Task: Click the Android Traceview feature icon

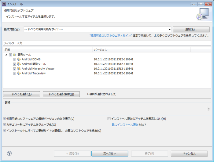Action: (19, 73)
